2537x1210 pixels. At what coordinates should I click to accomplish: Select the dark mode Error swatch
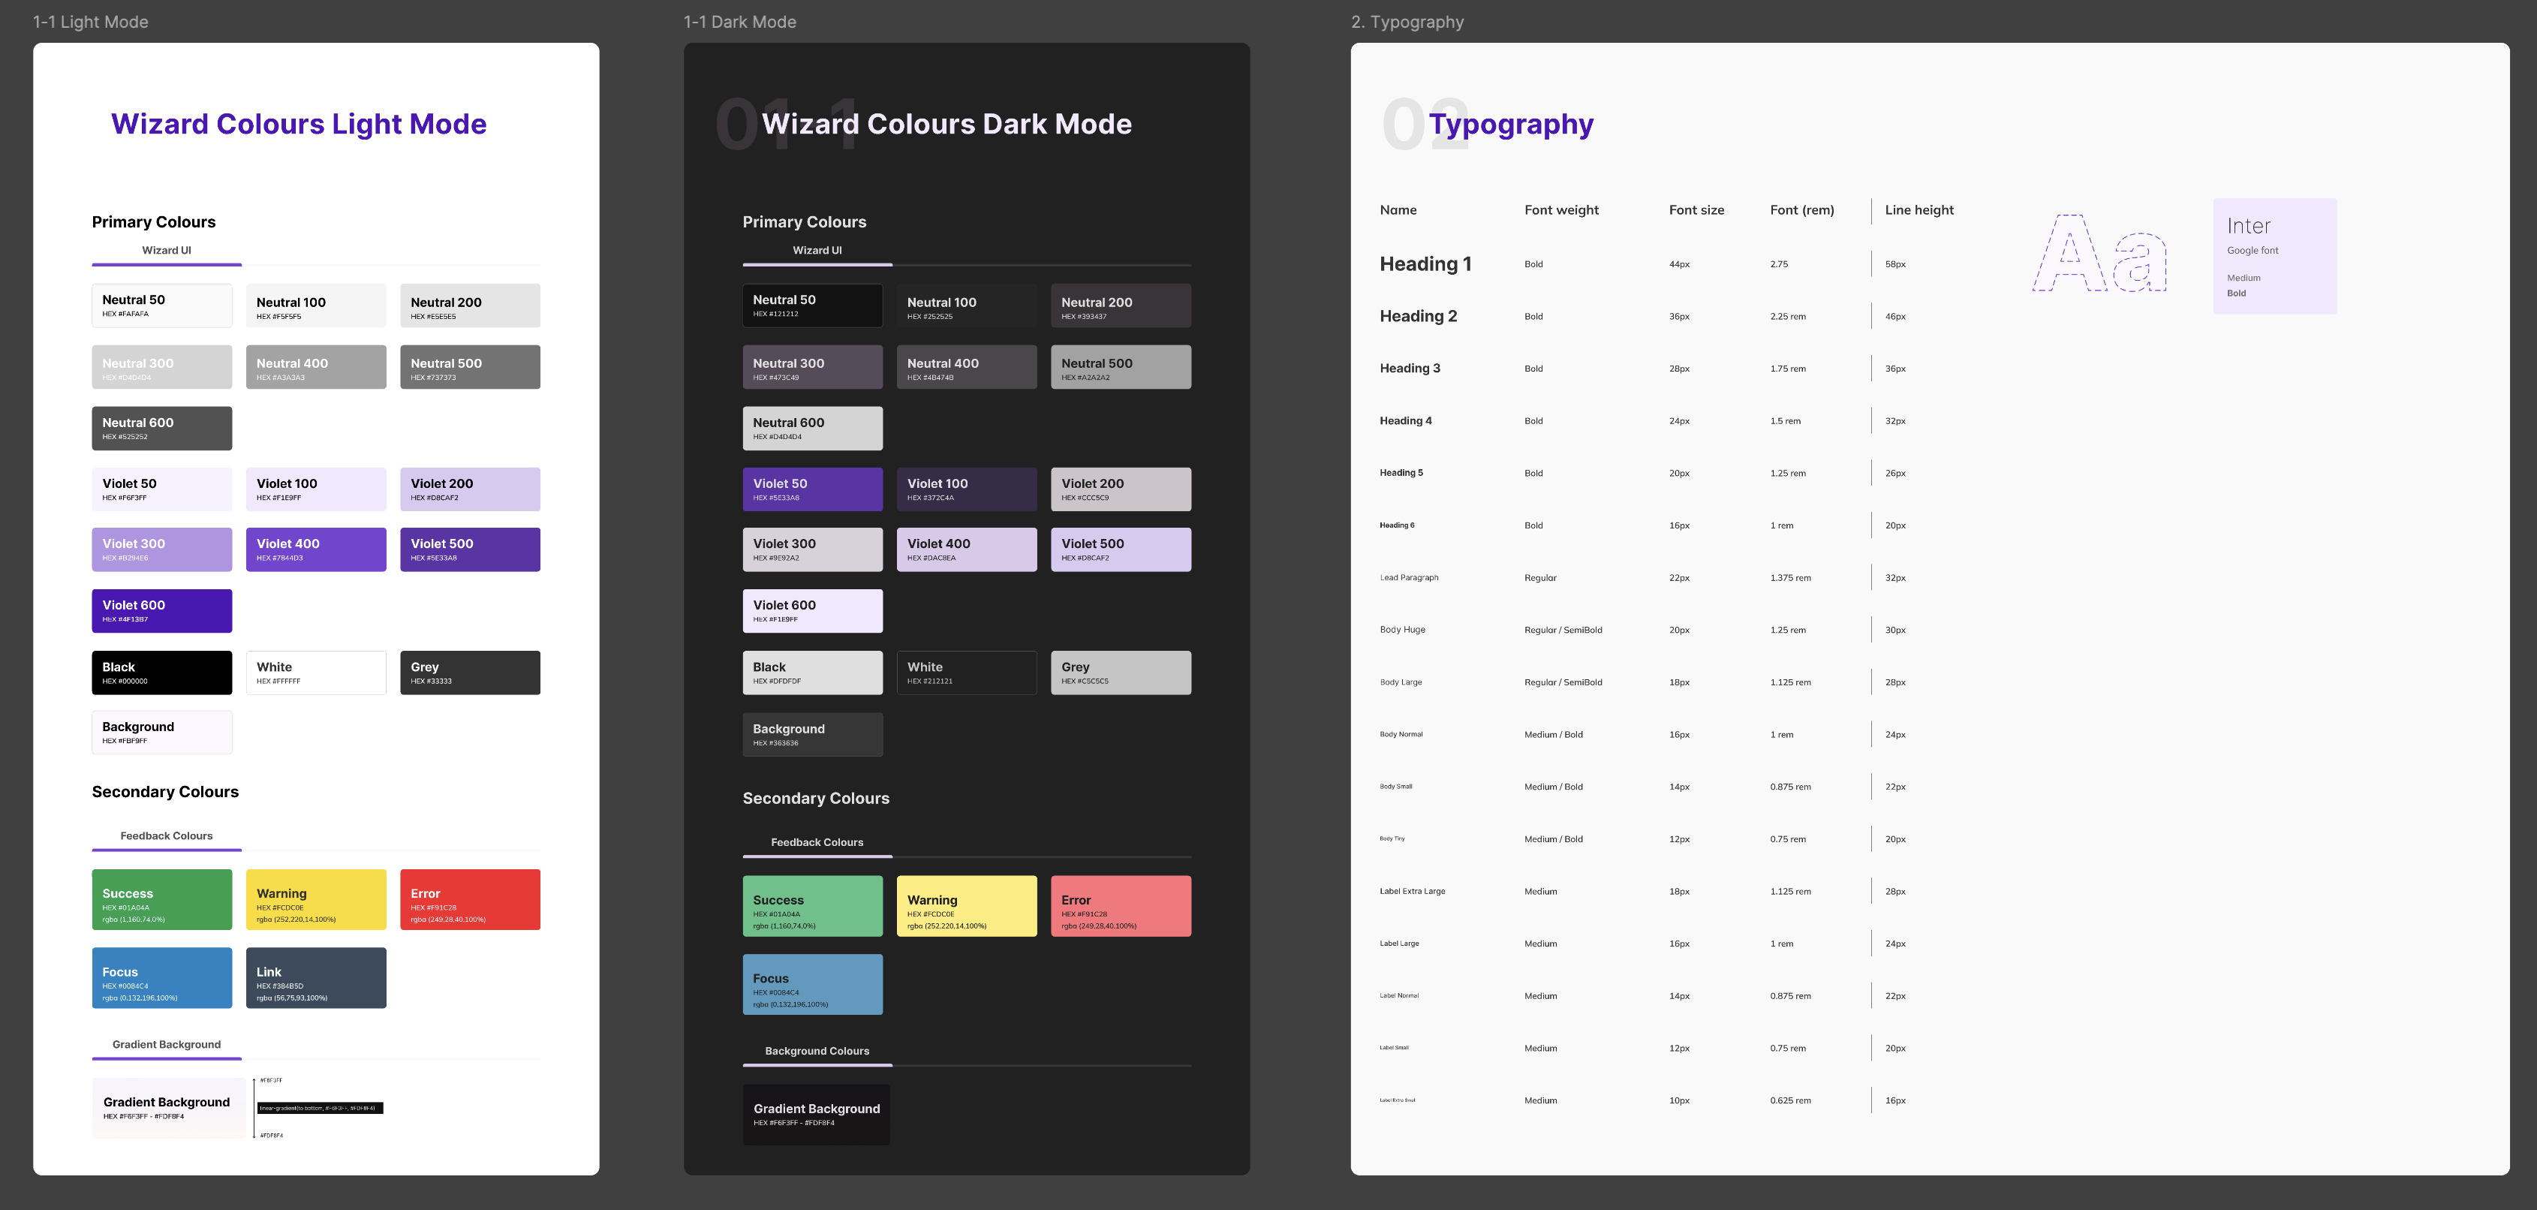tap(1121, 907)
